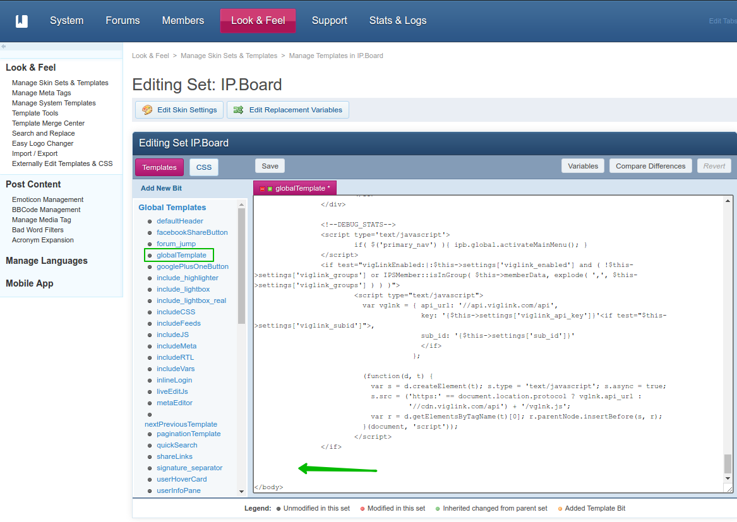The width and height of the screenshot is (737, 522).
Task: Select the Look & Feel tab
Action: tap(258, 21)
